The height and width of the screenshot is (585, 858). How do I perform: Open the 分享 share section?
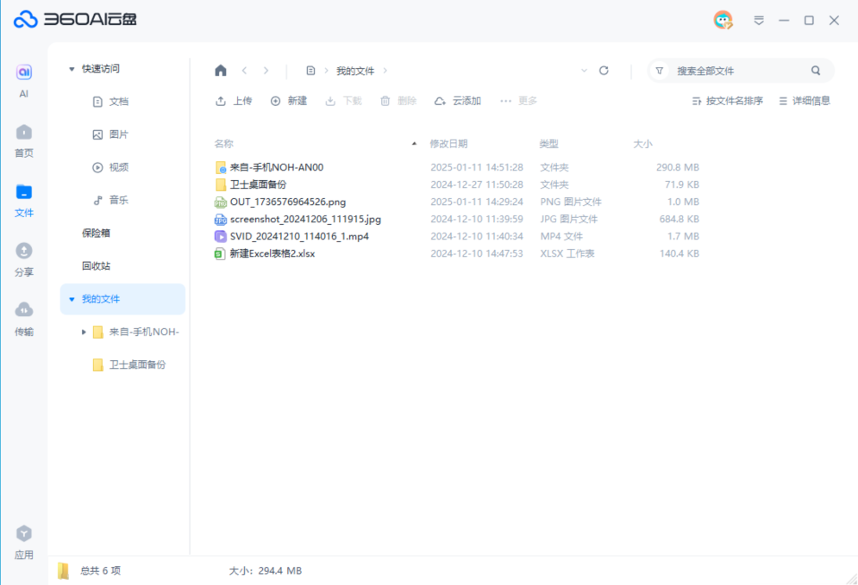click(x=23, y=259)
